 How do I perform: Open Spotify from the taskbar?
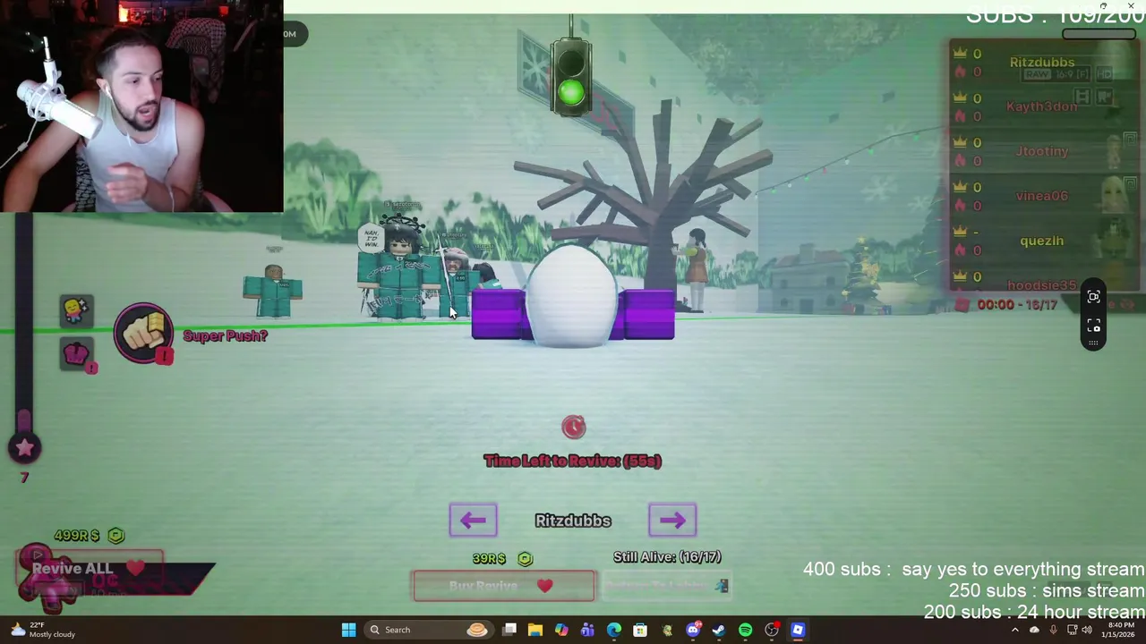745,630
